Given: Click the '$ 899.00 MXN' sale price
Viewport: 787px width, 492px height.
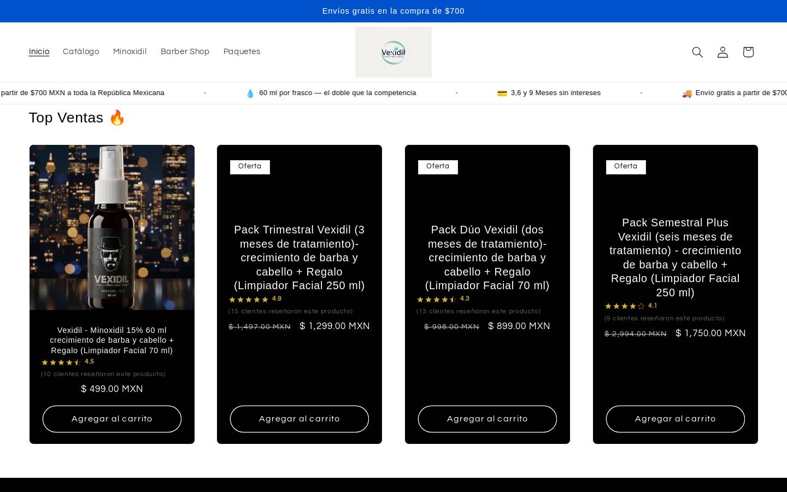Looking at the screenshot, I should 519,326.
